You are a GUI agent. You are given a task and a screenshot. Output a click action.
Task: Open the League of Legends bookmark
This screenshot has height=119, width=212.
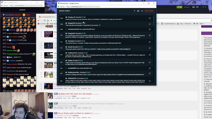52,23
